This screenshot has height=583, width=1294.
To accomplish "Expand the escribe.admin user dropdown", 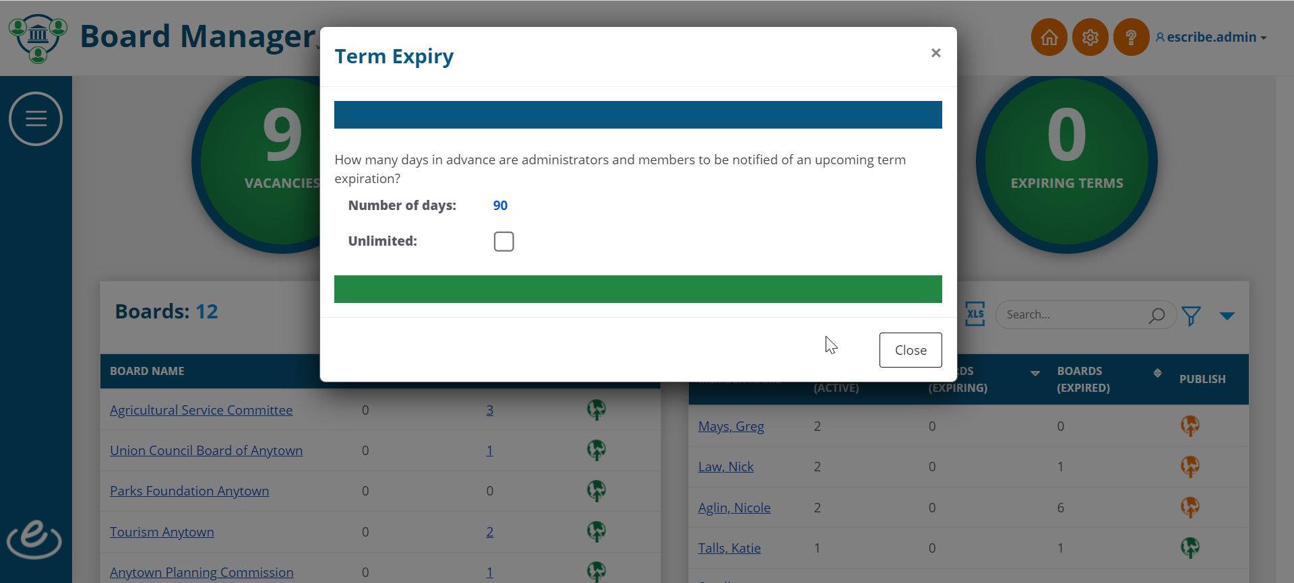I will (x=1211, y=37).
